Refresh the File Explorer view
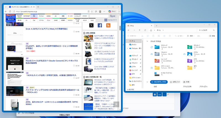 tap(145, 30)
